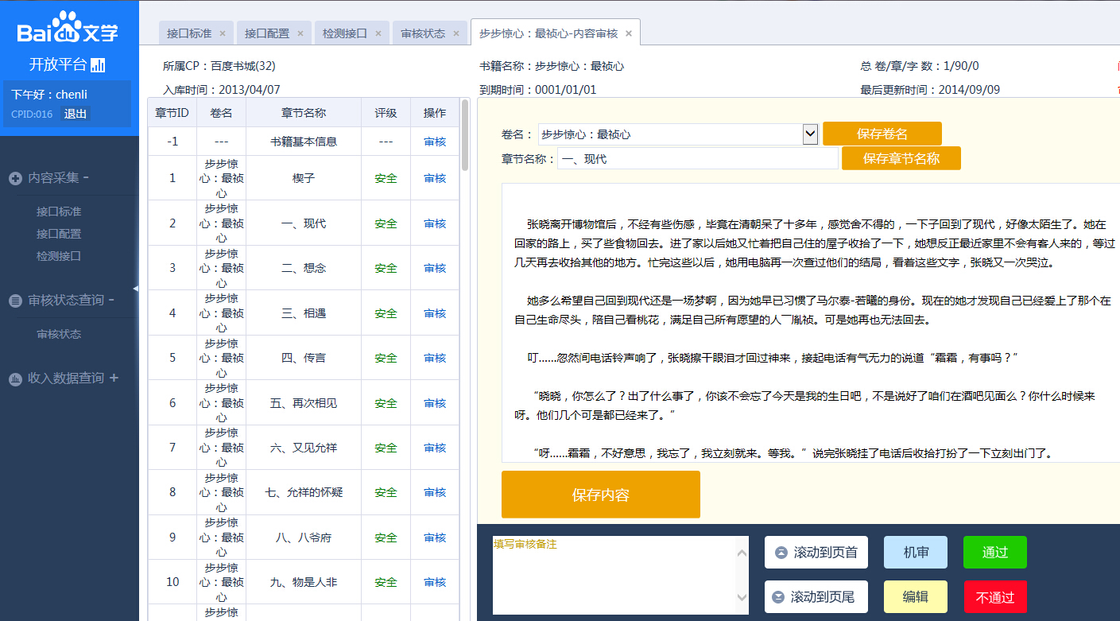Open 接口配置 in the sidebar

click(x=59, y=234)
